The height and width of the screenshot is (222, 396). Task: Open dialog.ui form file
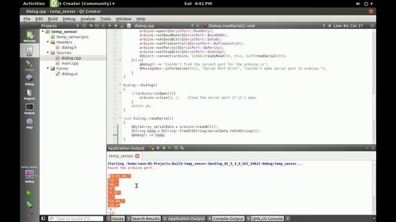coord(69,74)
